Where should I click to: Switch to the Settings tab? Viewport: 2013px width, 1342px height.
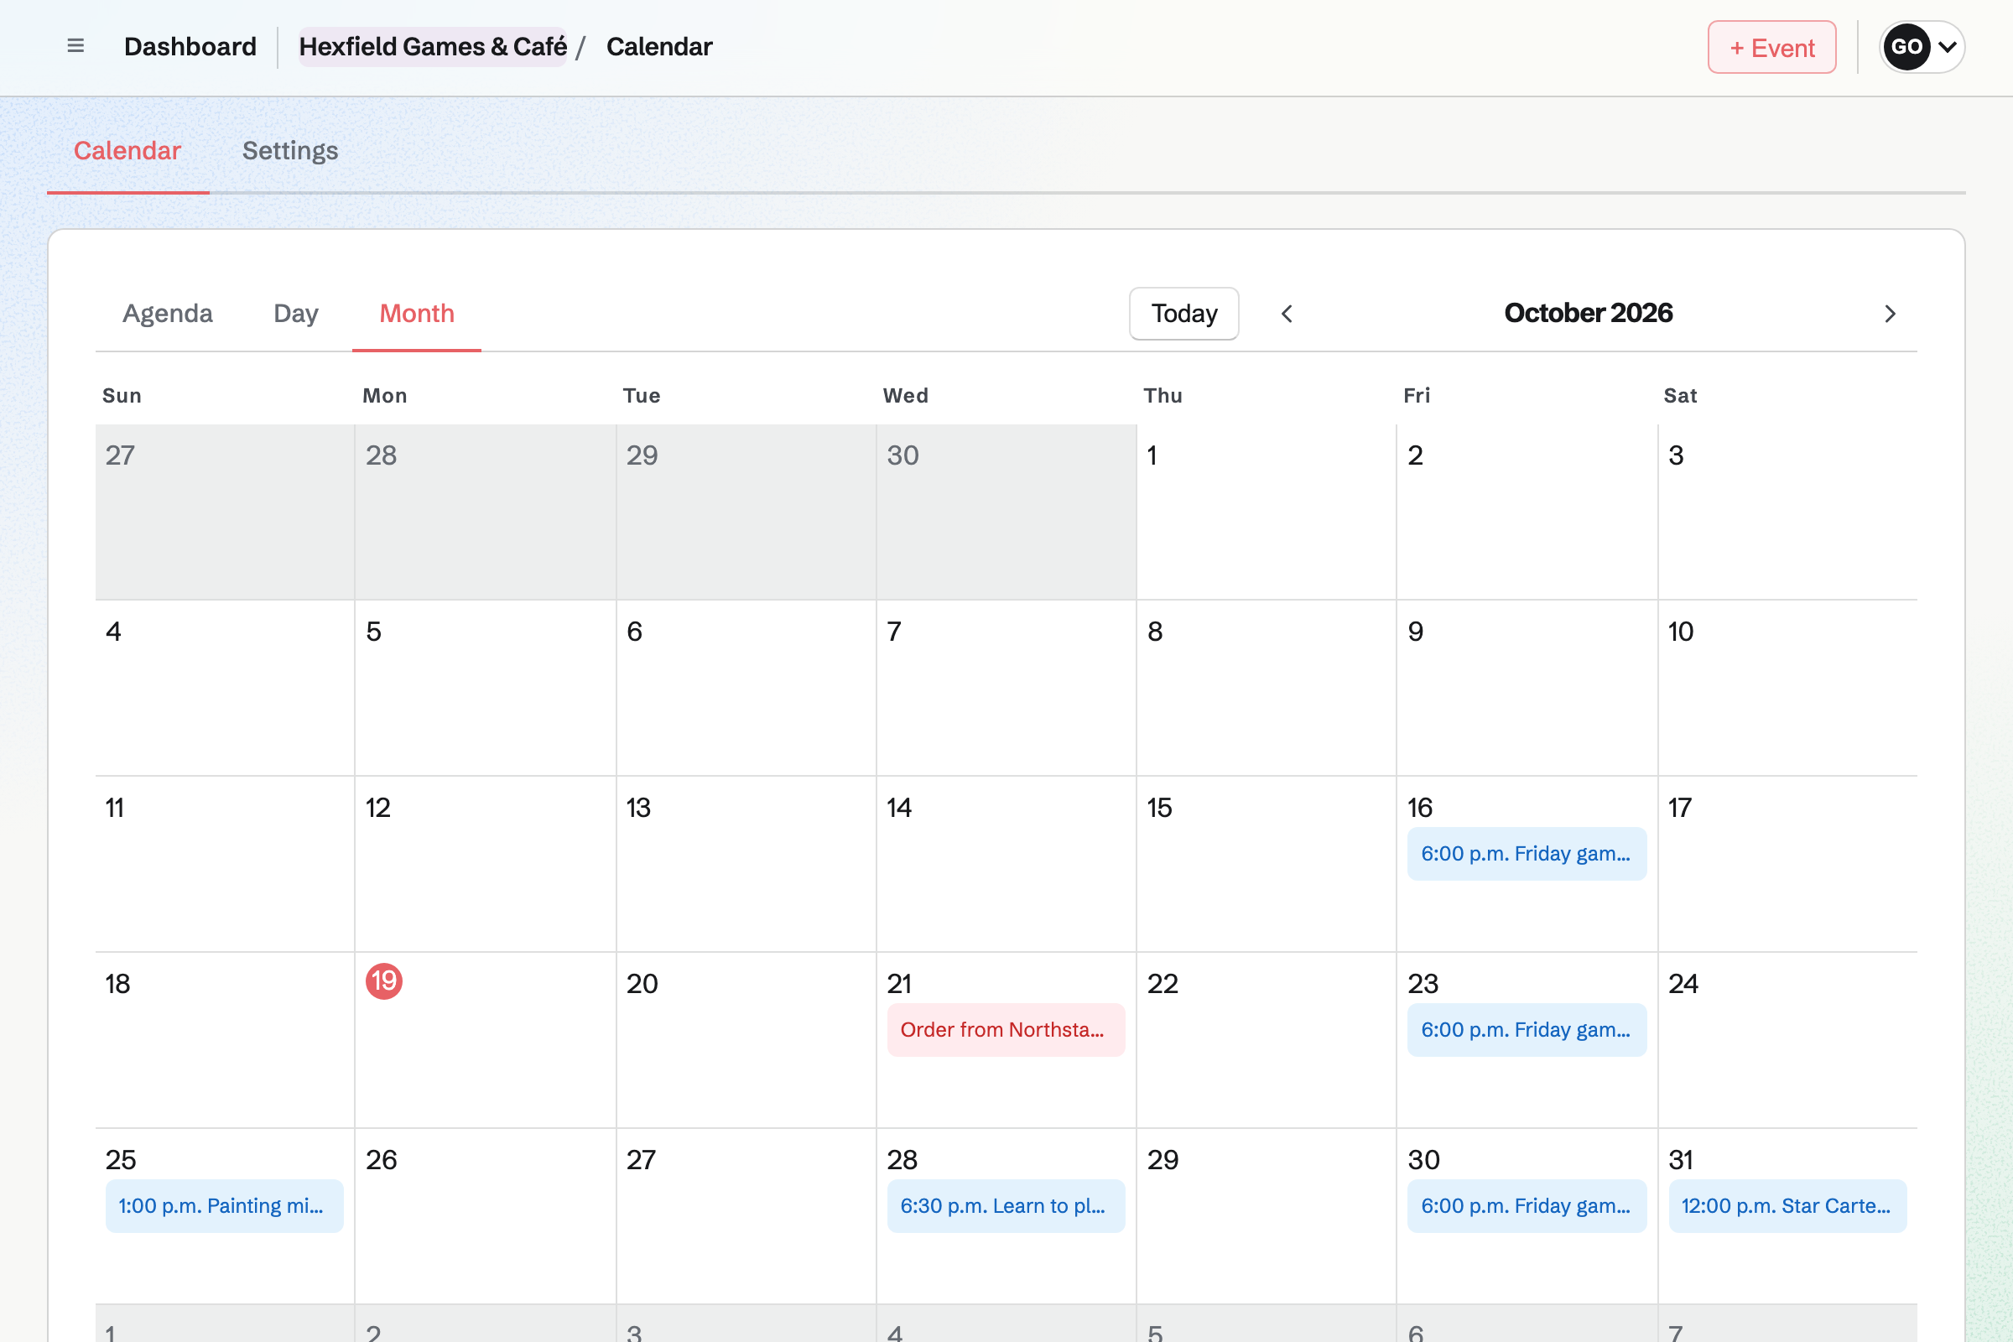click(290, 151)
